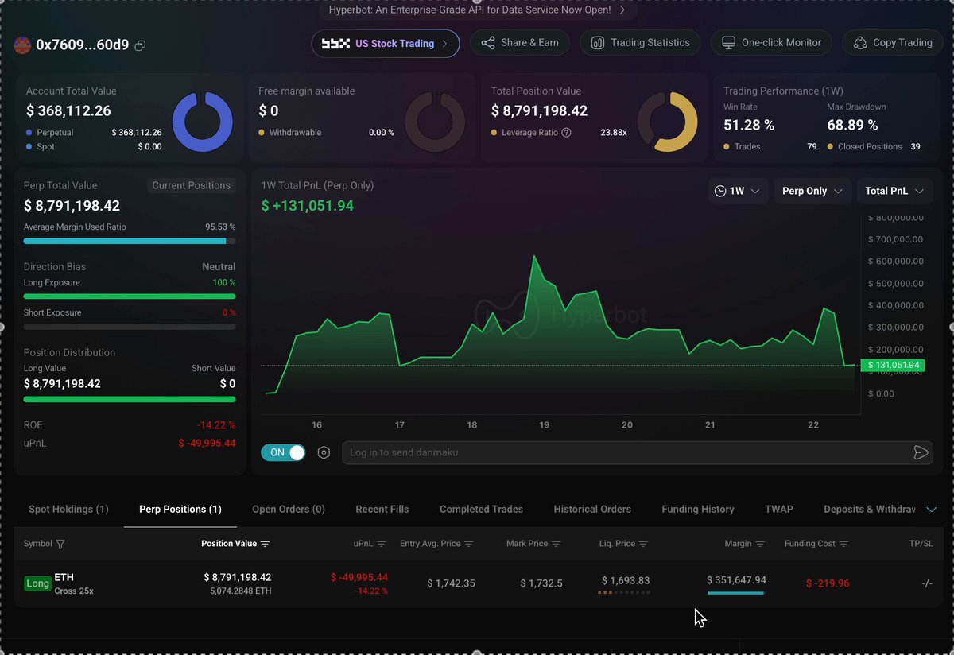Open the Hyperbot API announcement arrow
The image size is (954, 655).
pyautogui.click(x=622, y=10)
